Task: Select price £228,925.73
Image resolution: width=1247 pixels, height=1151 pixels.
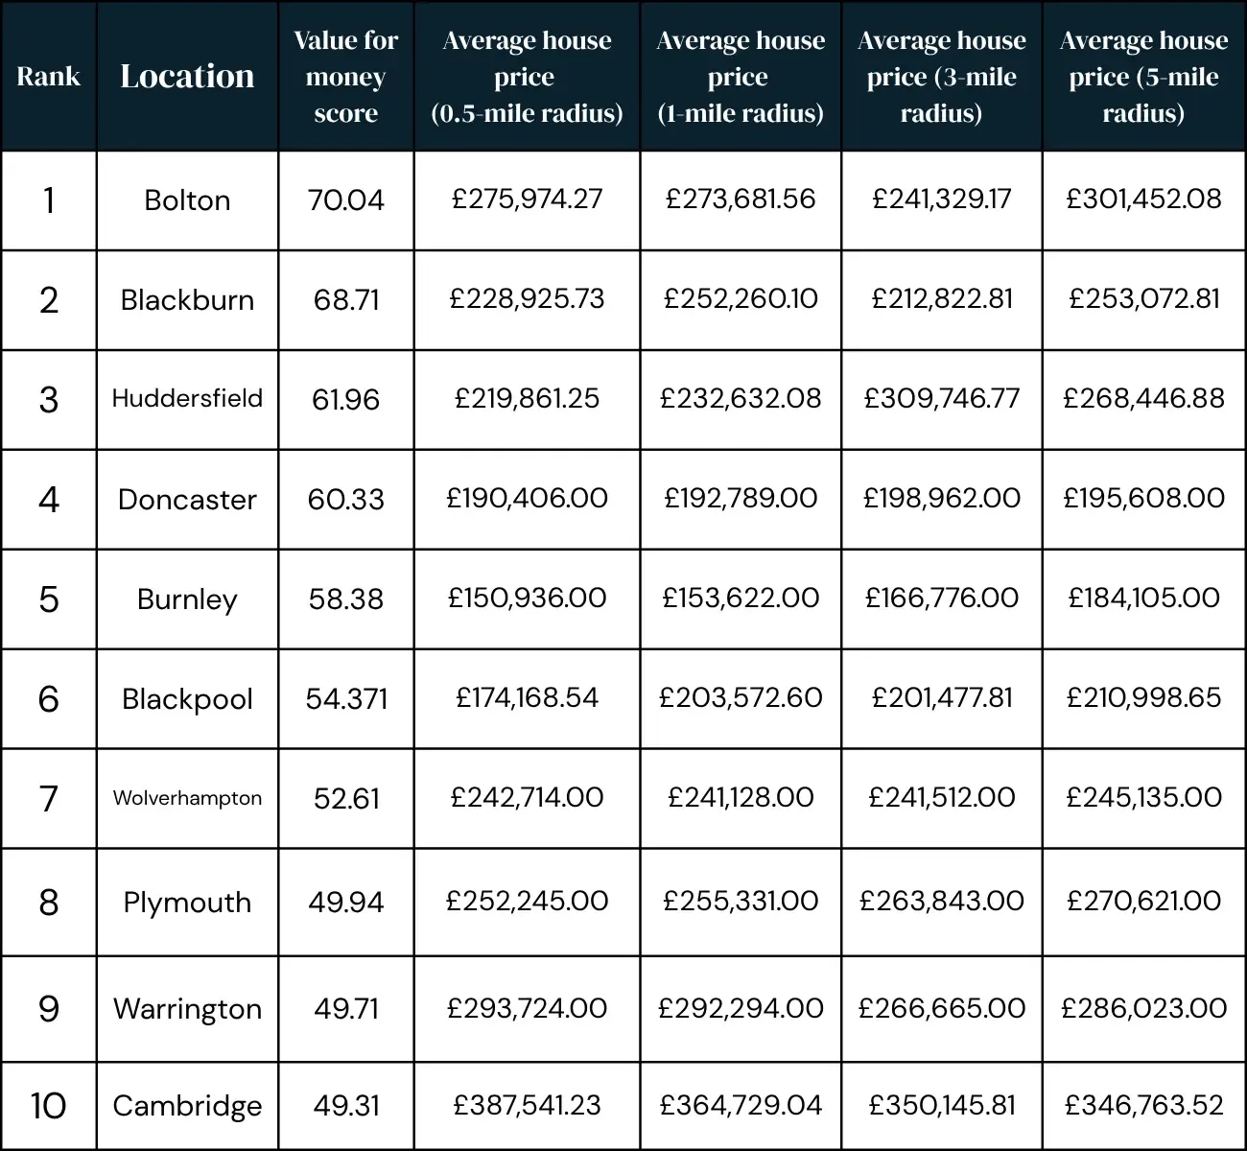Action: pos(527,299)
